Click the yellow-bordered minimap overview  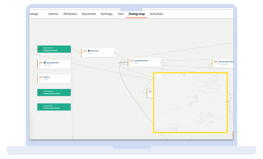(190, 102)
